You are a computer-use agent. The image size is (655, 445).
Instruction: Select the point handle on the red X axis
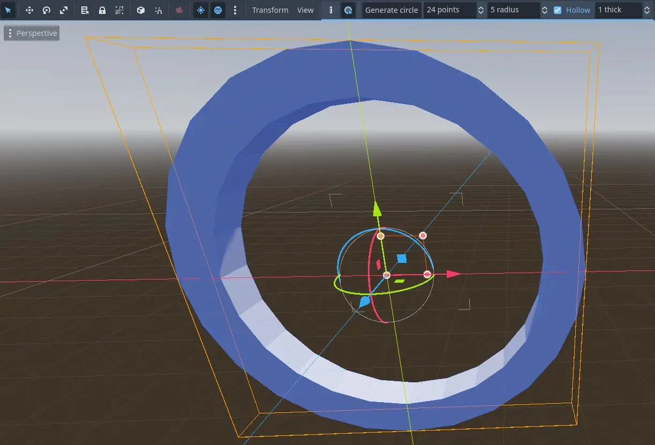(x=427, y=274)
